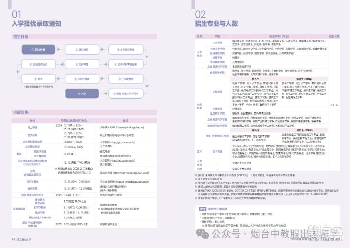Click flowchart step ⑦ 面试

click(x=38, y=79)
